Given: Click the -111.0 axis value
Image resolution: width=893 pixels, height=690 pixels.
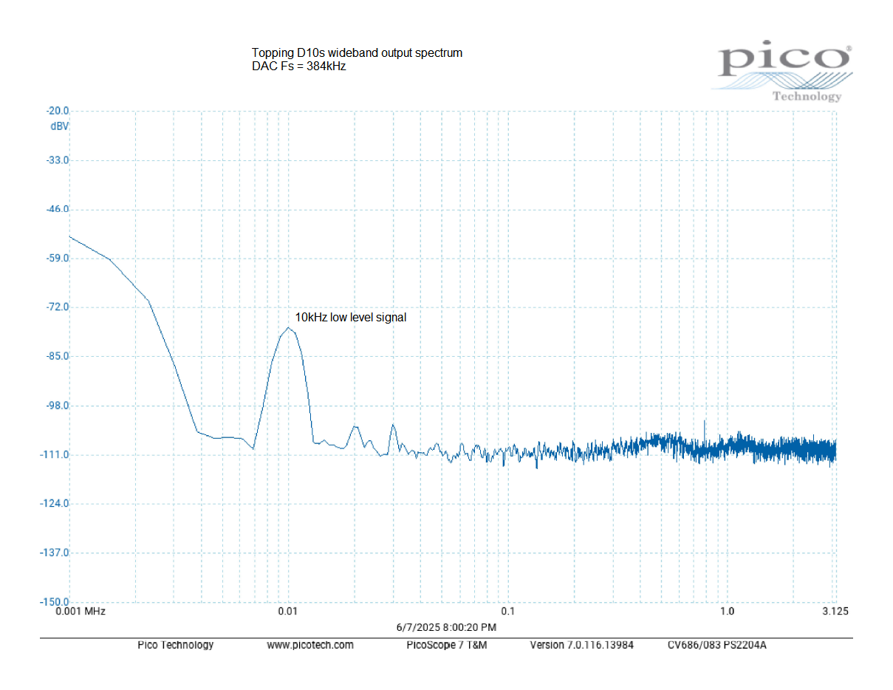Looking at the screenshot, I should coord(55,454).
